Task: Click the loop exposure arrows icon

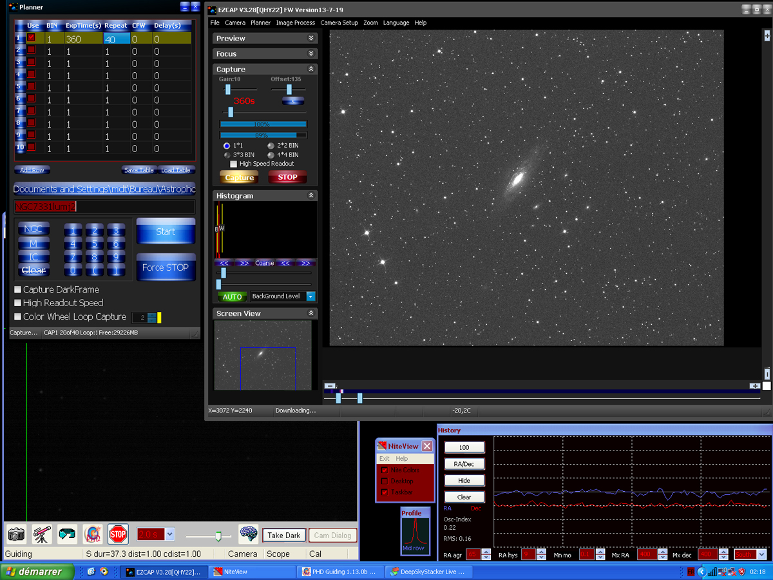Action: click(x=67, y=534)
